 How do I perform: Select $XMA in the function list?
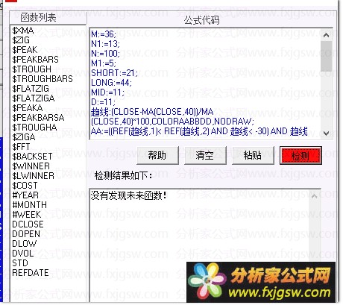tap(23, 31)
